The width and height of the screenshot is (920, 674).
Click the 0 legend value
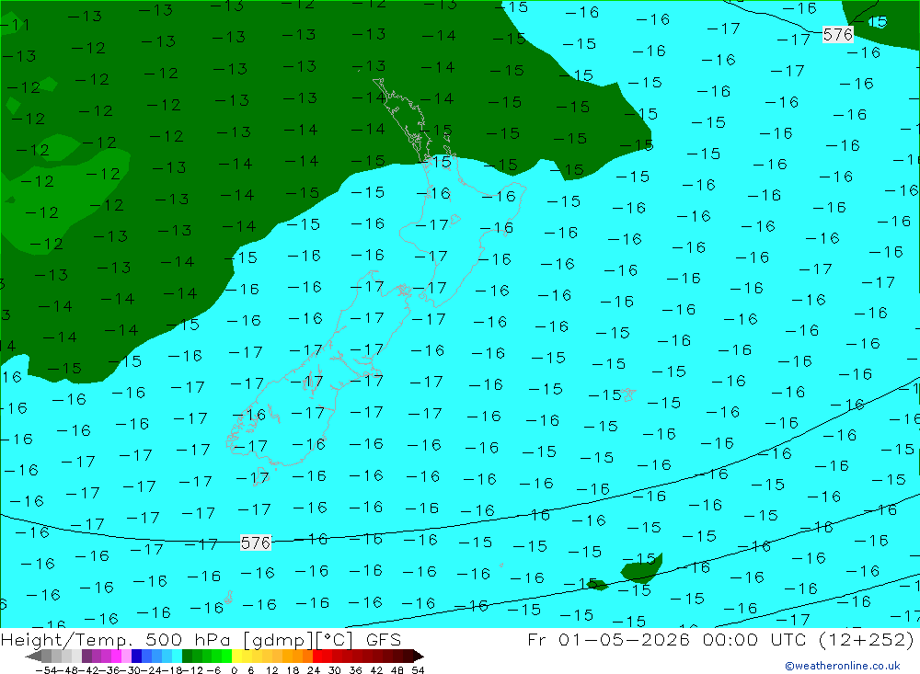tap(234, 670)
